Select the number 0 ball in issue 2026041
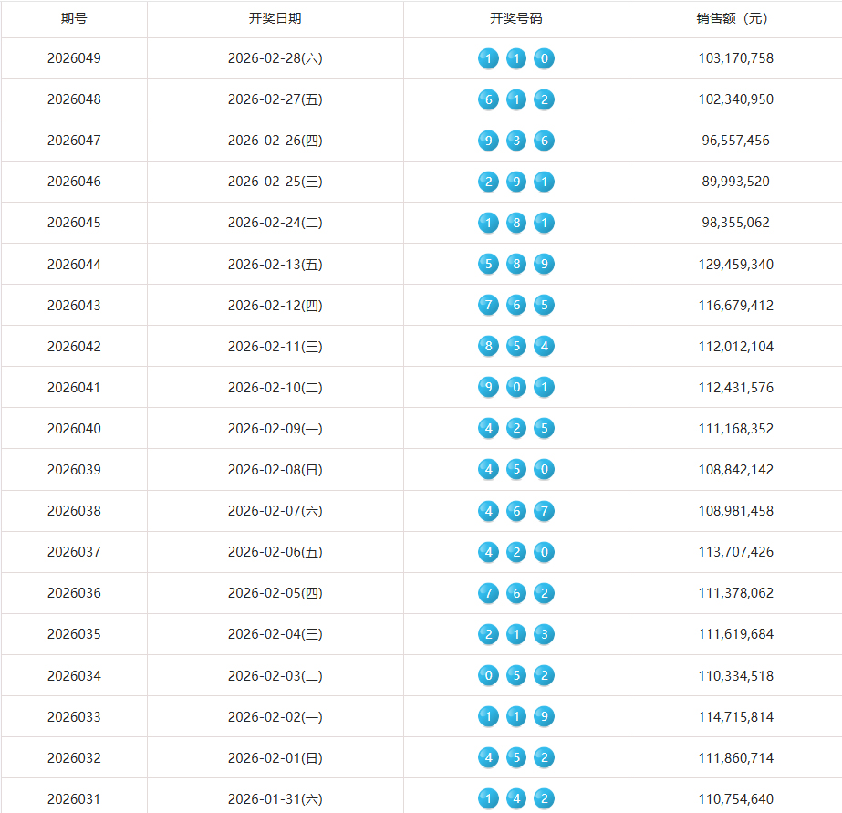 point(516,388)
